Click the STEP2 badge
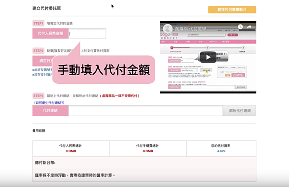Screen dimensions: 289x187 (39, 51)
